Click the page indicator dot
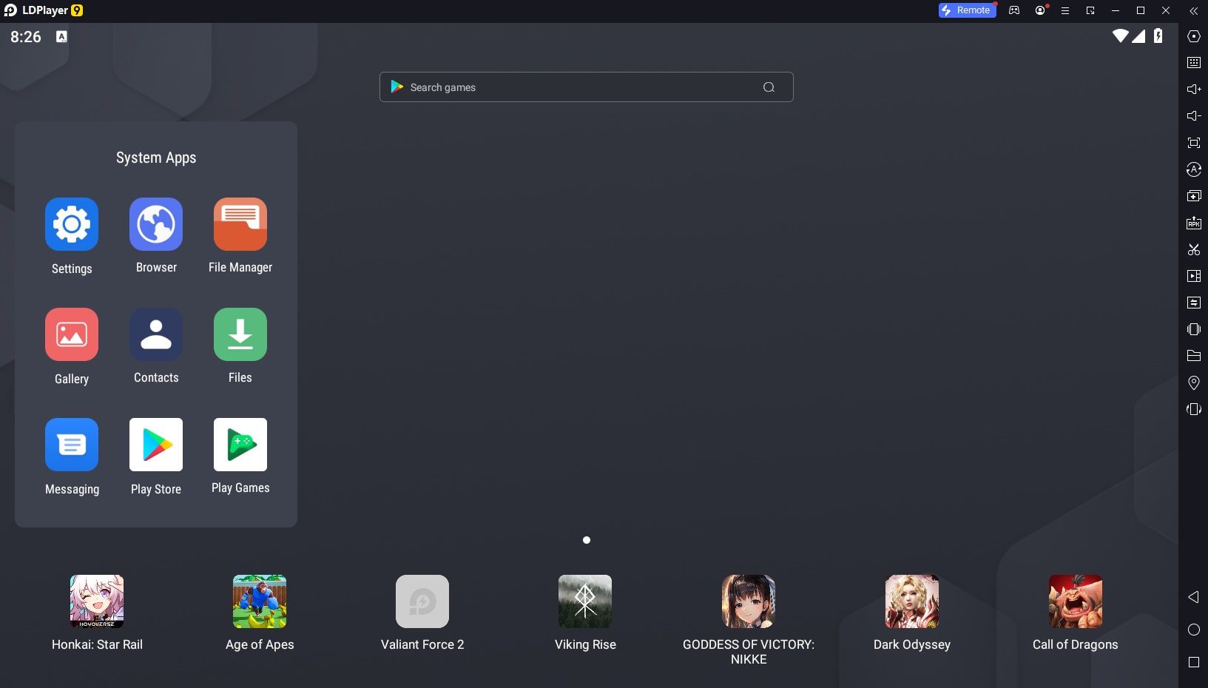 click(587, 540)
